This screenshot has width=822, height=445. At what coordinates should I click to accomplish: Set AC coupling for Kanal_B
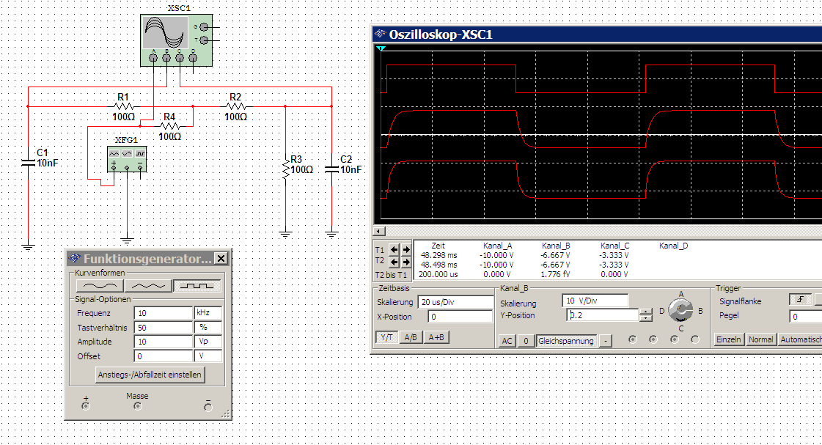pos(507,341)
